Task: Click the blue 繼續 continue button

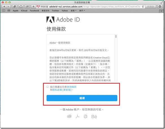Action: [x=82, y=98]
